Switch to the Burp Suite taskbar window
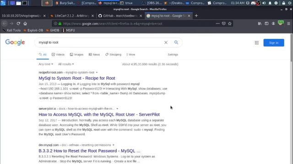293x164 pixels. [x=65, y=3]
